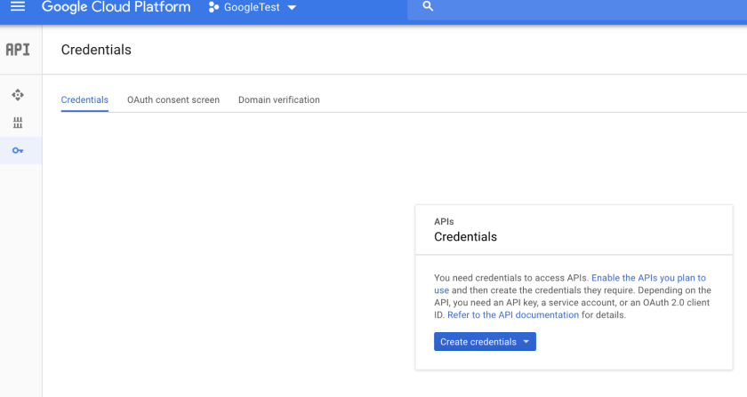Follow the 'Enable the APIs you plan to use' link
The image size is (747, 397).
[x=648, y=278]
